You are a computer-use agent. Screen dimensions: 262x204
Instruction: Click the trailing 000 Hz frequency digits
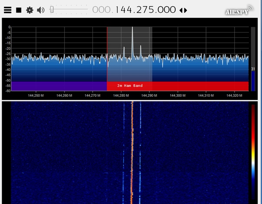pos(166,10)
